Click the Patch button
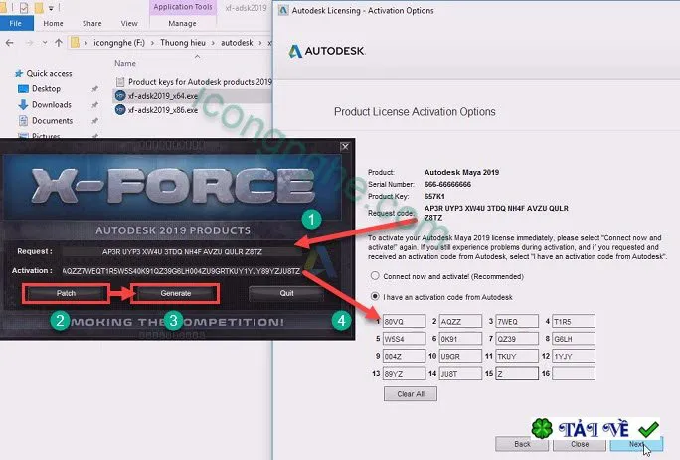This screenshot has width=680, height=460. 66,293
